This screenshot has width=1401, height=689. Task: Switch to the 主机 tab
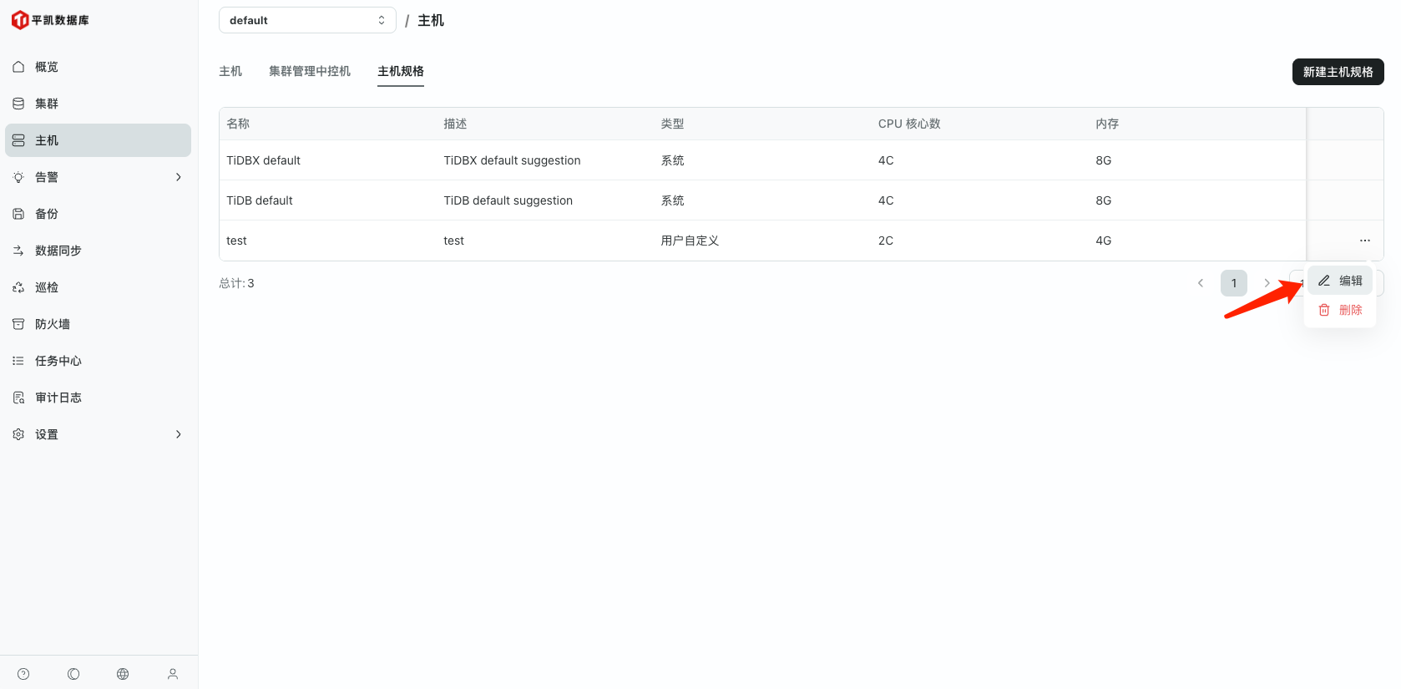[230, 71]
